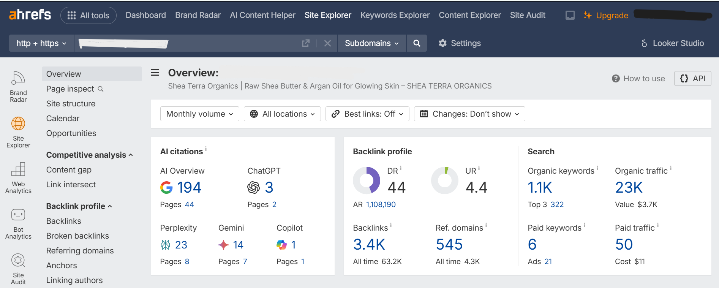The width and height of the screenshot is (719, 288).
Task: Open Web Analytics from the sidebar
Action: (18, 178)
